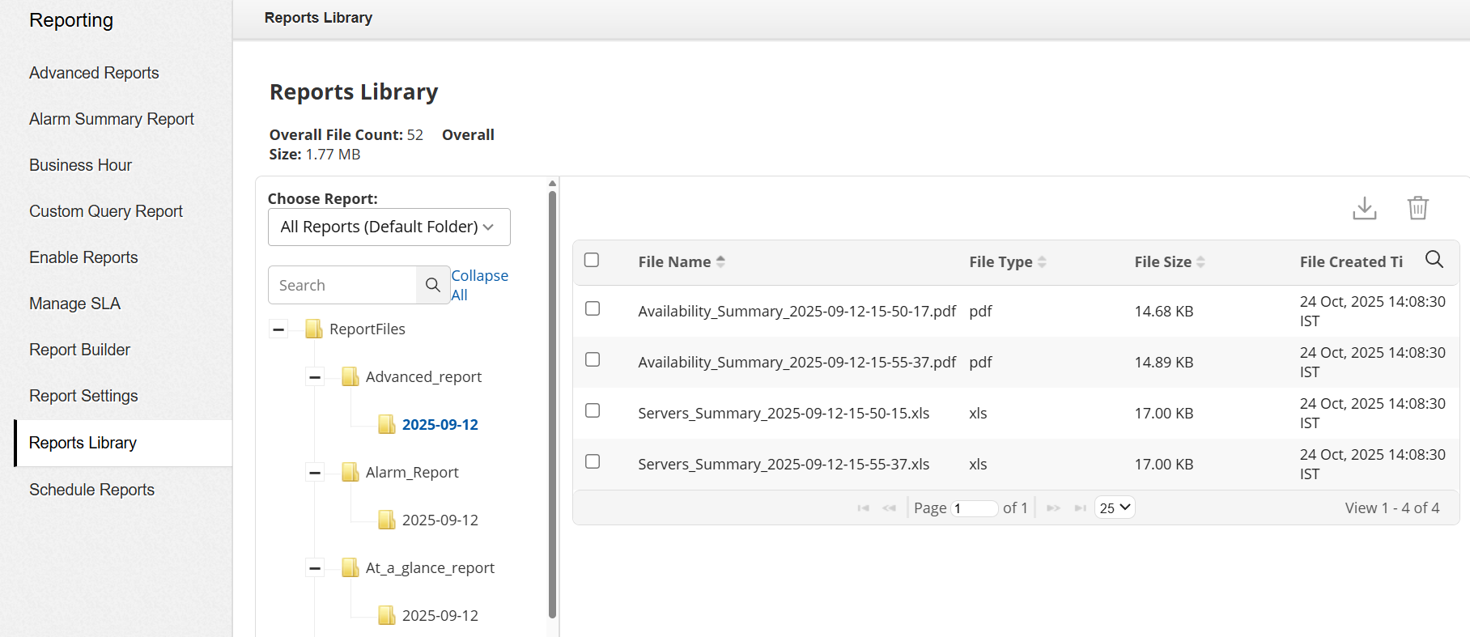Click the trash delete icon
Image resolution: width=1470 pixels, height=637 pixels.
tap(1417, 208)
